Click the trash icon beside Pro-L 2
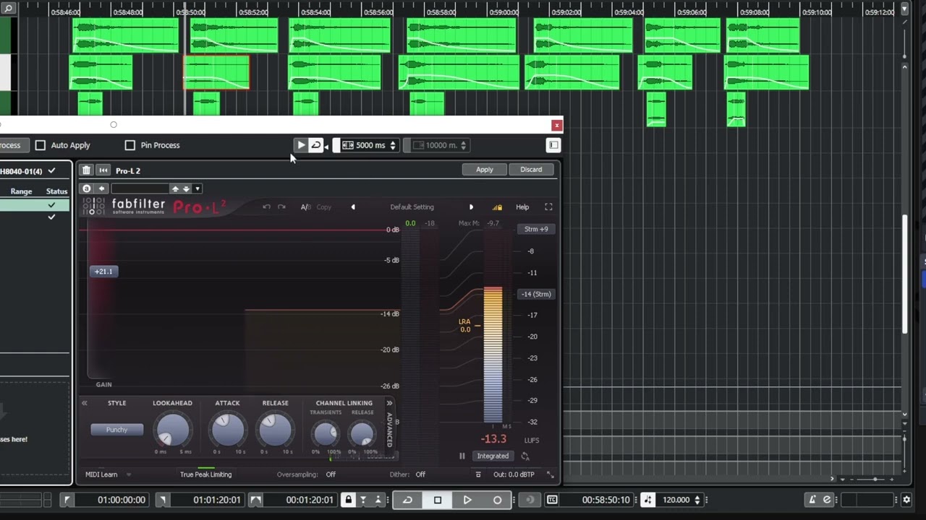Image resolution: width=926 pixels, height=520 pixels. tap(86, 170)
